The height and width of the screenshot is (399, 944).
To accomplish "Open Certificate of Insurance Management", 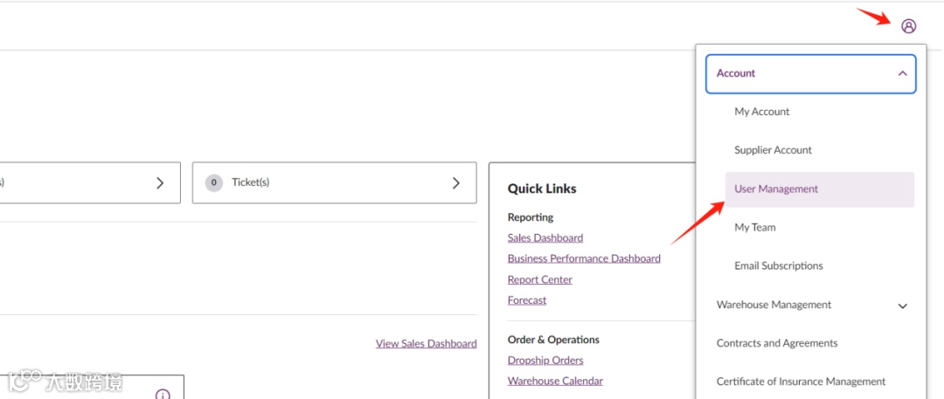I will pos(800,382).
